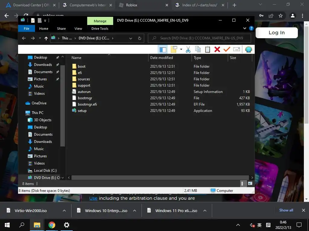Click the horizontal scrollbar in file list
309x231 pixels.
160,177
